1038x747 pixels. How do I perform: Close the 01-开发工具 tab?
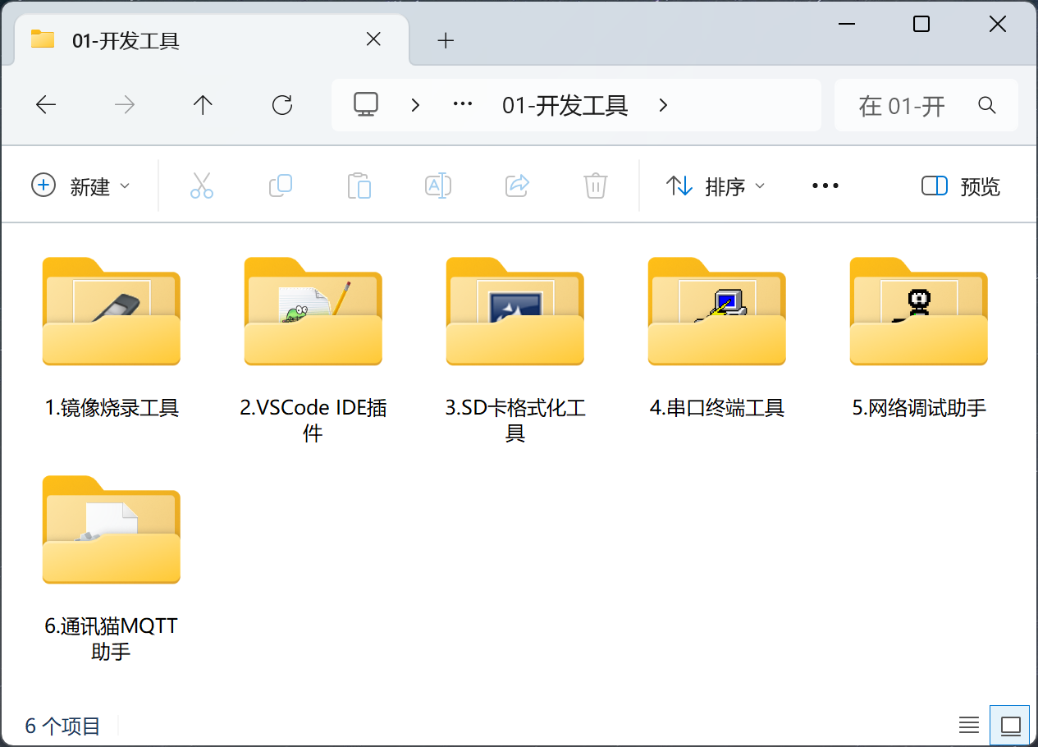pos(373,39)
